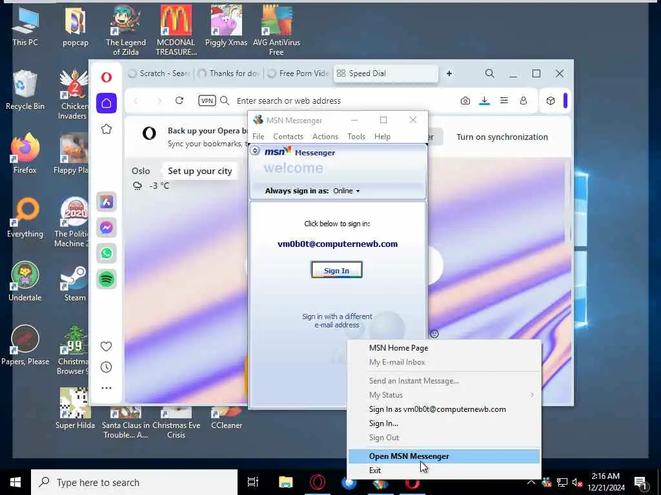Viewport: 661px width, 495px height.
Task: Choose Sign In... in context menu
Action: click(x=443, y=423)
